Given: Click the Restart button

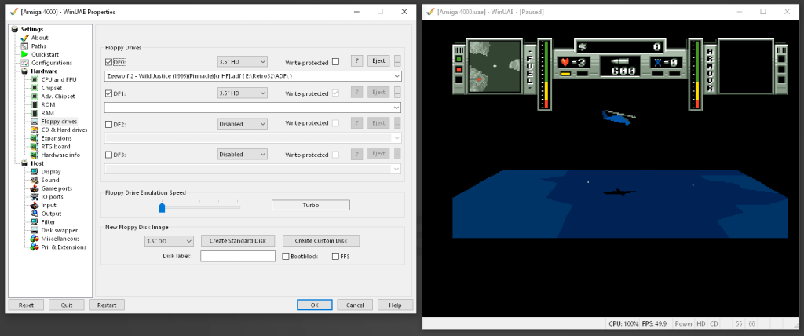Looking at the screenshot, I should [x=107, y=305].
